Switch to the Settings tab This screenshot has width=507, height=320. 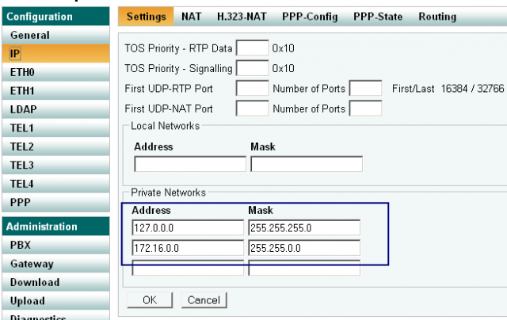pyautogui.click(x=146, y=17)
